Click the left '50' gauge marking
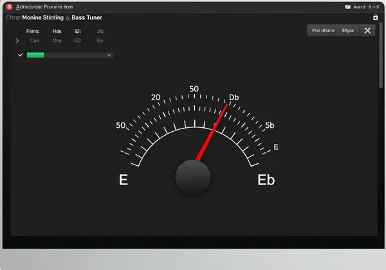 click(121, 125)
